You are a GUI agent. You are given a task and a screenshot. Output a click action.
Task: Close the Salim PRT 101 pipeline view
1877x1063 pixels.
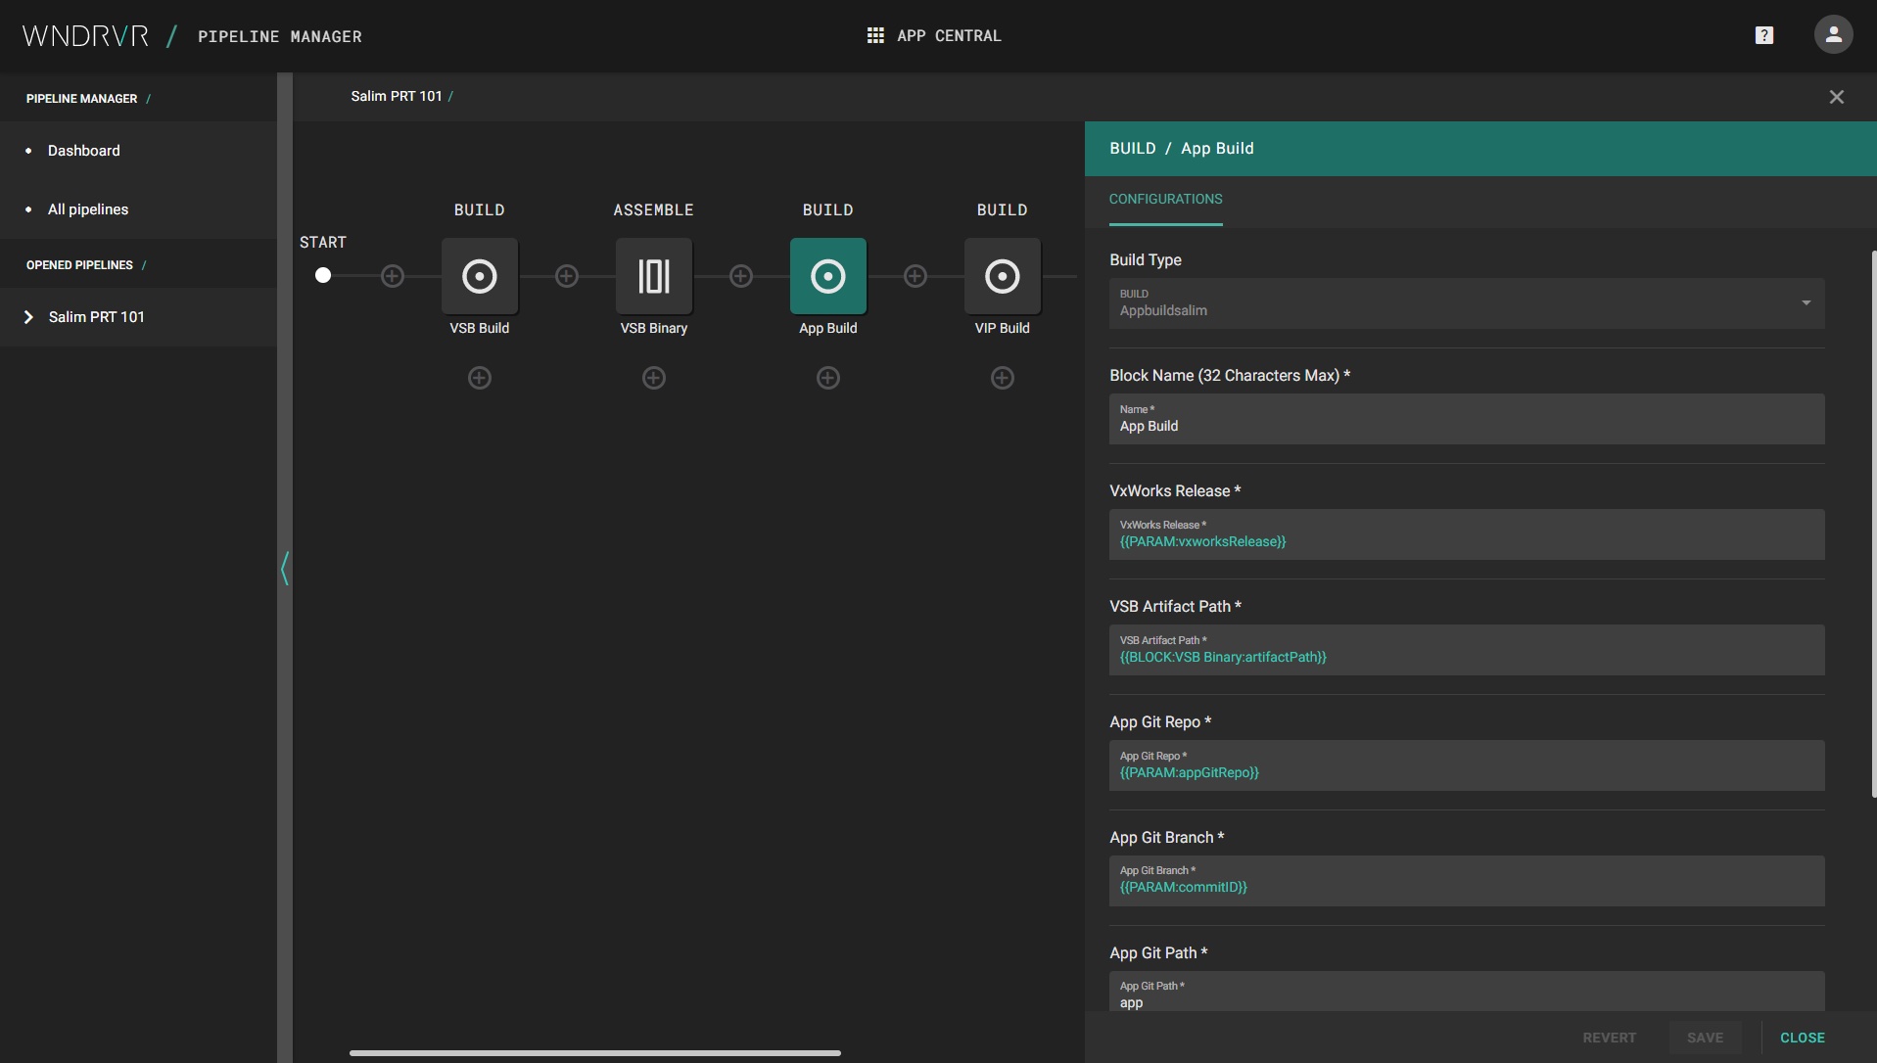point(1837,97)
